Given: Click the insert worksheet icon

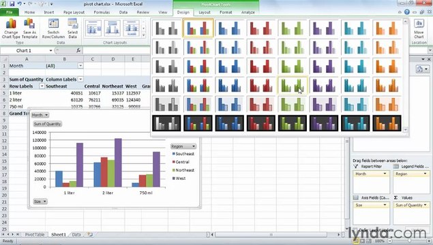Looking at the screenshot, I should [x=90, y=235].
